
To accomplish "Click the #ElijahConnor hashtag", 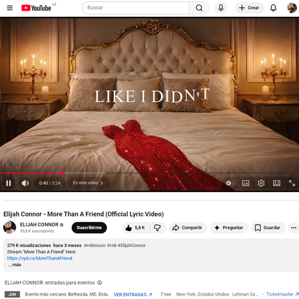I will (132, 245).
